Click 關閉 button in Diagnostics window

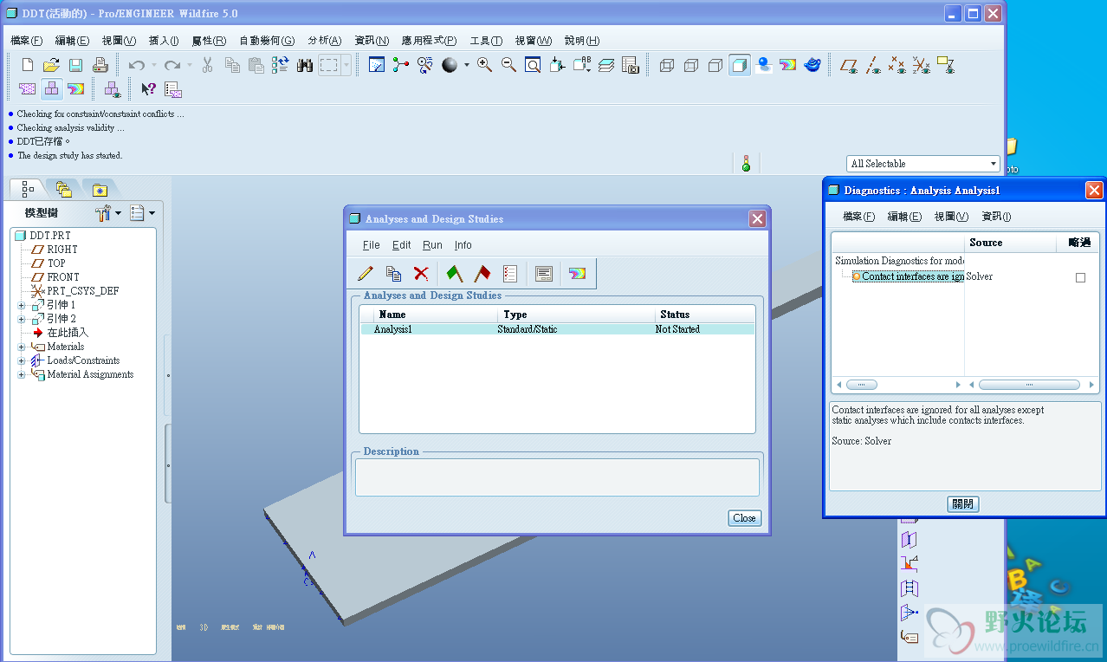pos(963,504)
